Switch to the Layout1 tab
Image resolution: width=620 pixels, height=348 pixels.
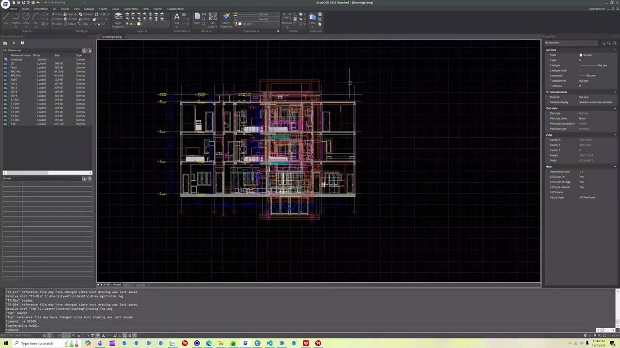click(128, 284)
